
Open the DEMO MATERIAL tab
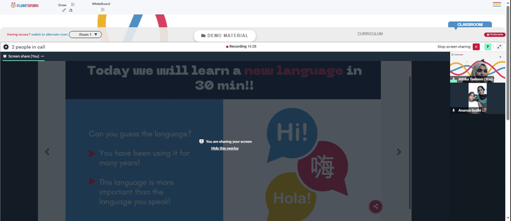(225, 36)
